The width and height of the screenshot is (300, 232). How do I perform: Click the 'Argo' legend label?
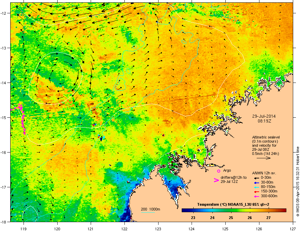coord(227,170)
